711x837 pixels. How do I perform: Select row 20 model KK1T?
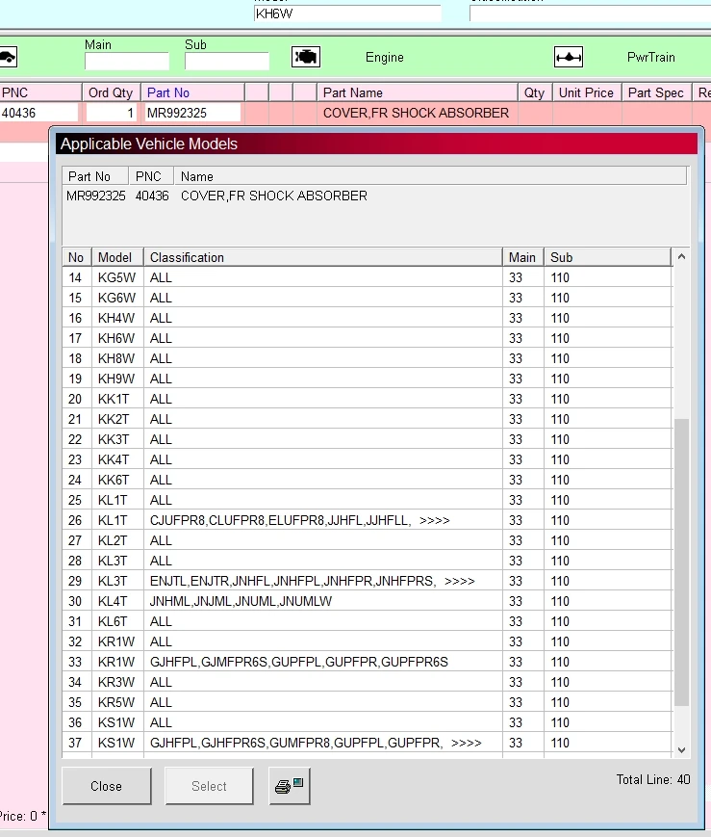(x=367, y=399)
